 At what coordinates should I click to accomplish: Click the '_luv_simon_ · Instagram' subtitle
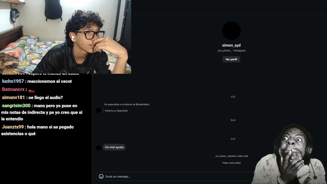click(x=231, y=51)
